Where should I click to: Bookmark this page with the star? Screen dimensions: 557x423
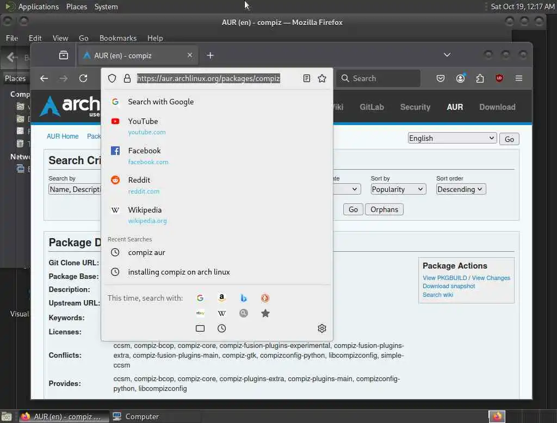pyautogui.click(x=322, y=78)
